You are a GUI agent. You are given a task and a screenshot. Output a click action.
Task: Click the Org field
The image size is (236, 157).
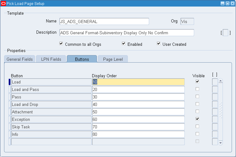point(187,21)
